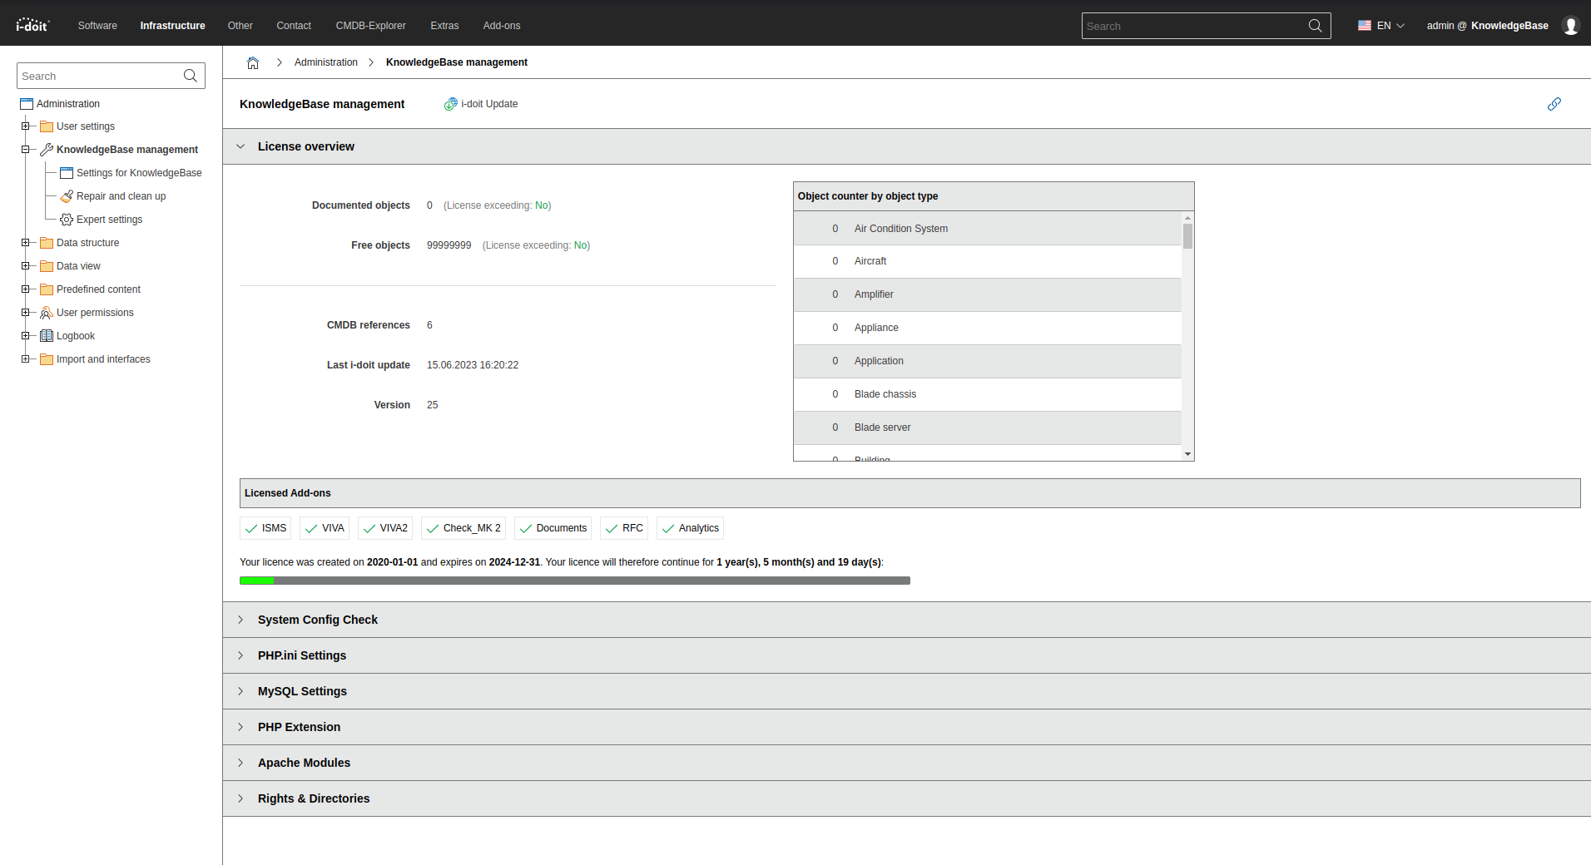1591x865 pixels.
Task: Select the Air Condition System row
Action: point(988,229)
